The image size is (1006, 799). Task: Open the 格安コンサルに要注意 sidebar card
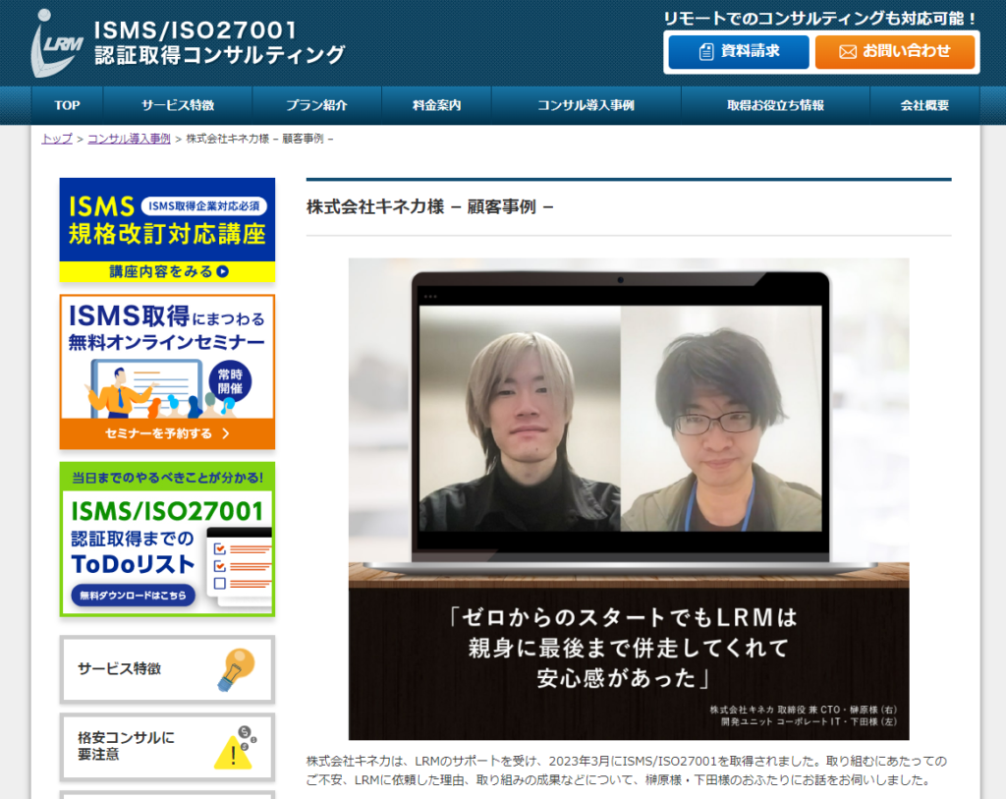pos(167,747)
